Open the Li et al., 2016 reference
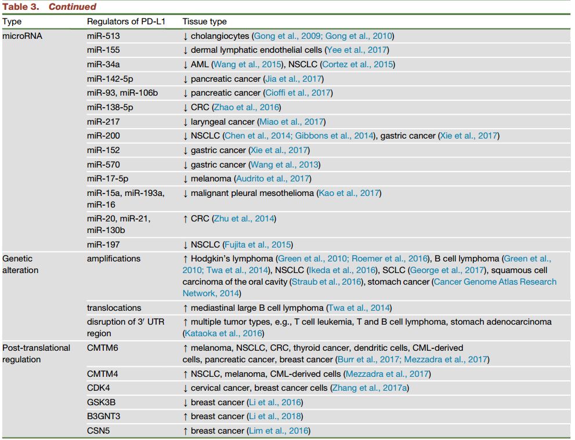 point(275,403)
